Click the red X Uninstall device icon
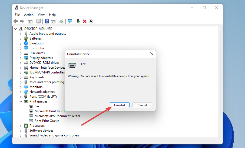 (85, 21)
